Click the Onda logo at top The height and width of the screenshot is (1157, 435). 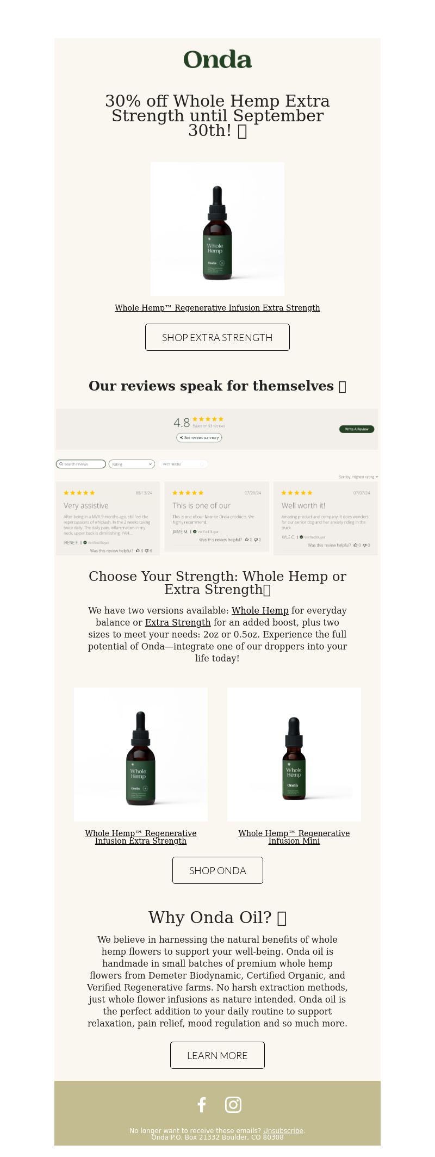tap(217, 59)
